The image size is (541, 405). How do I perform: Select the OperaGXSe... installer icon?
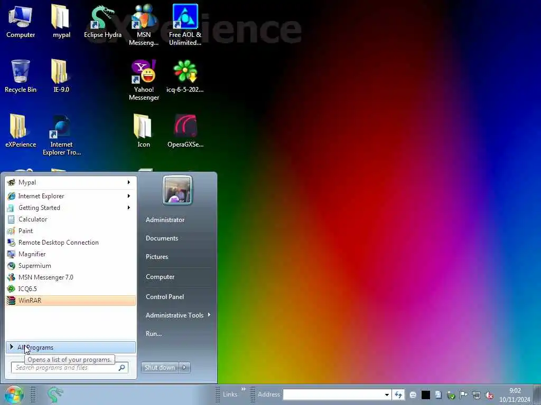185,131
